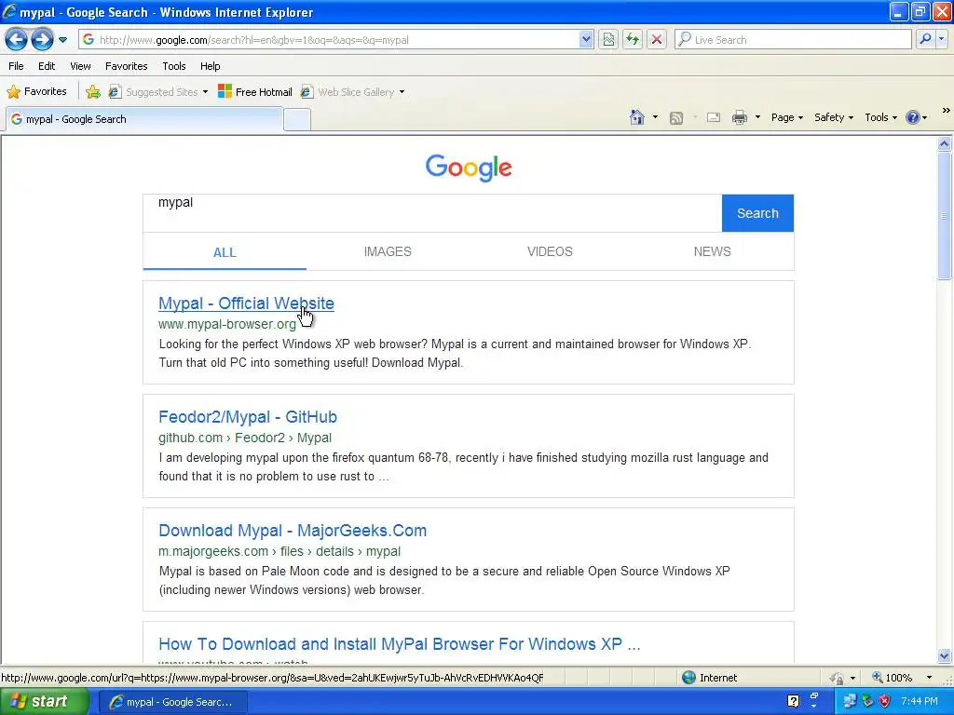Screen dimensions: 954x715
Task: Open a new blank tab
Action: [297, 120]
